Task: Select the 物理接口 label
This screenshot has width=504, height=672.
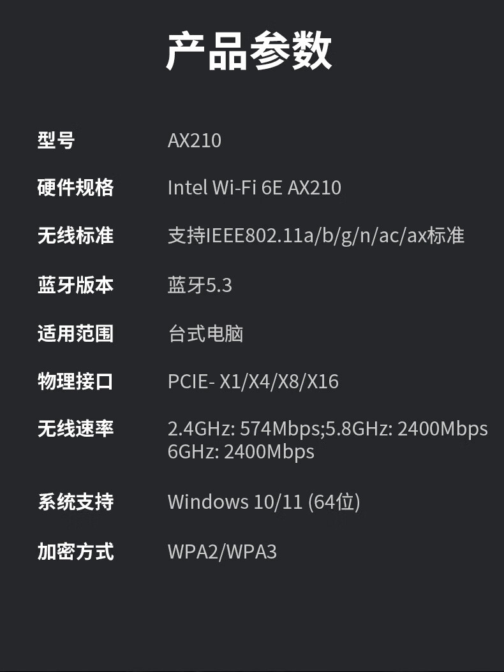Action: click(75, 381)
